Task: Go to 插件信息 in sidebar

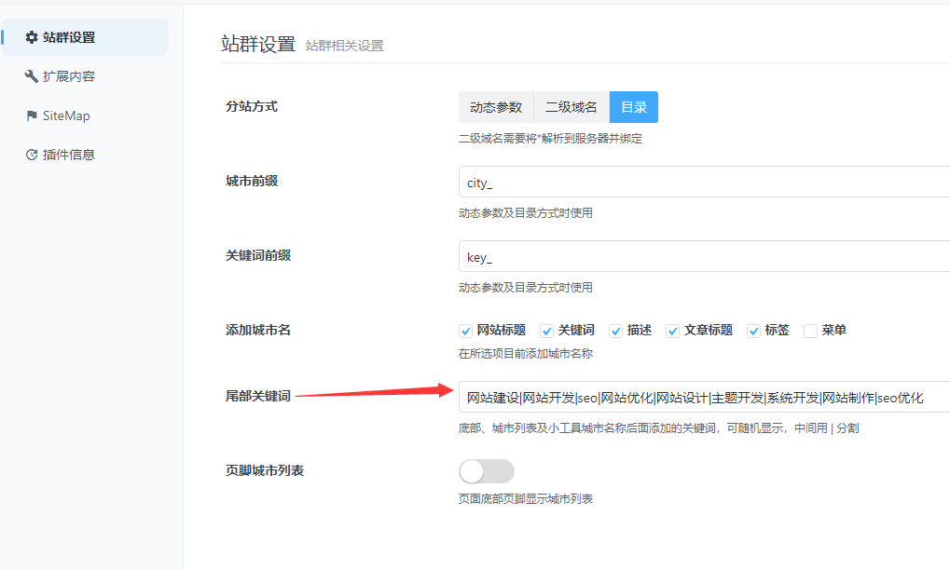Action: (68, 155)
